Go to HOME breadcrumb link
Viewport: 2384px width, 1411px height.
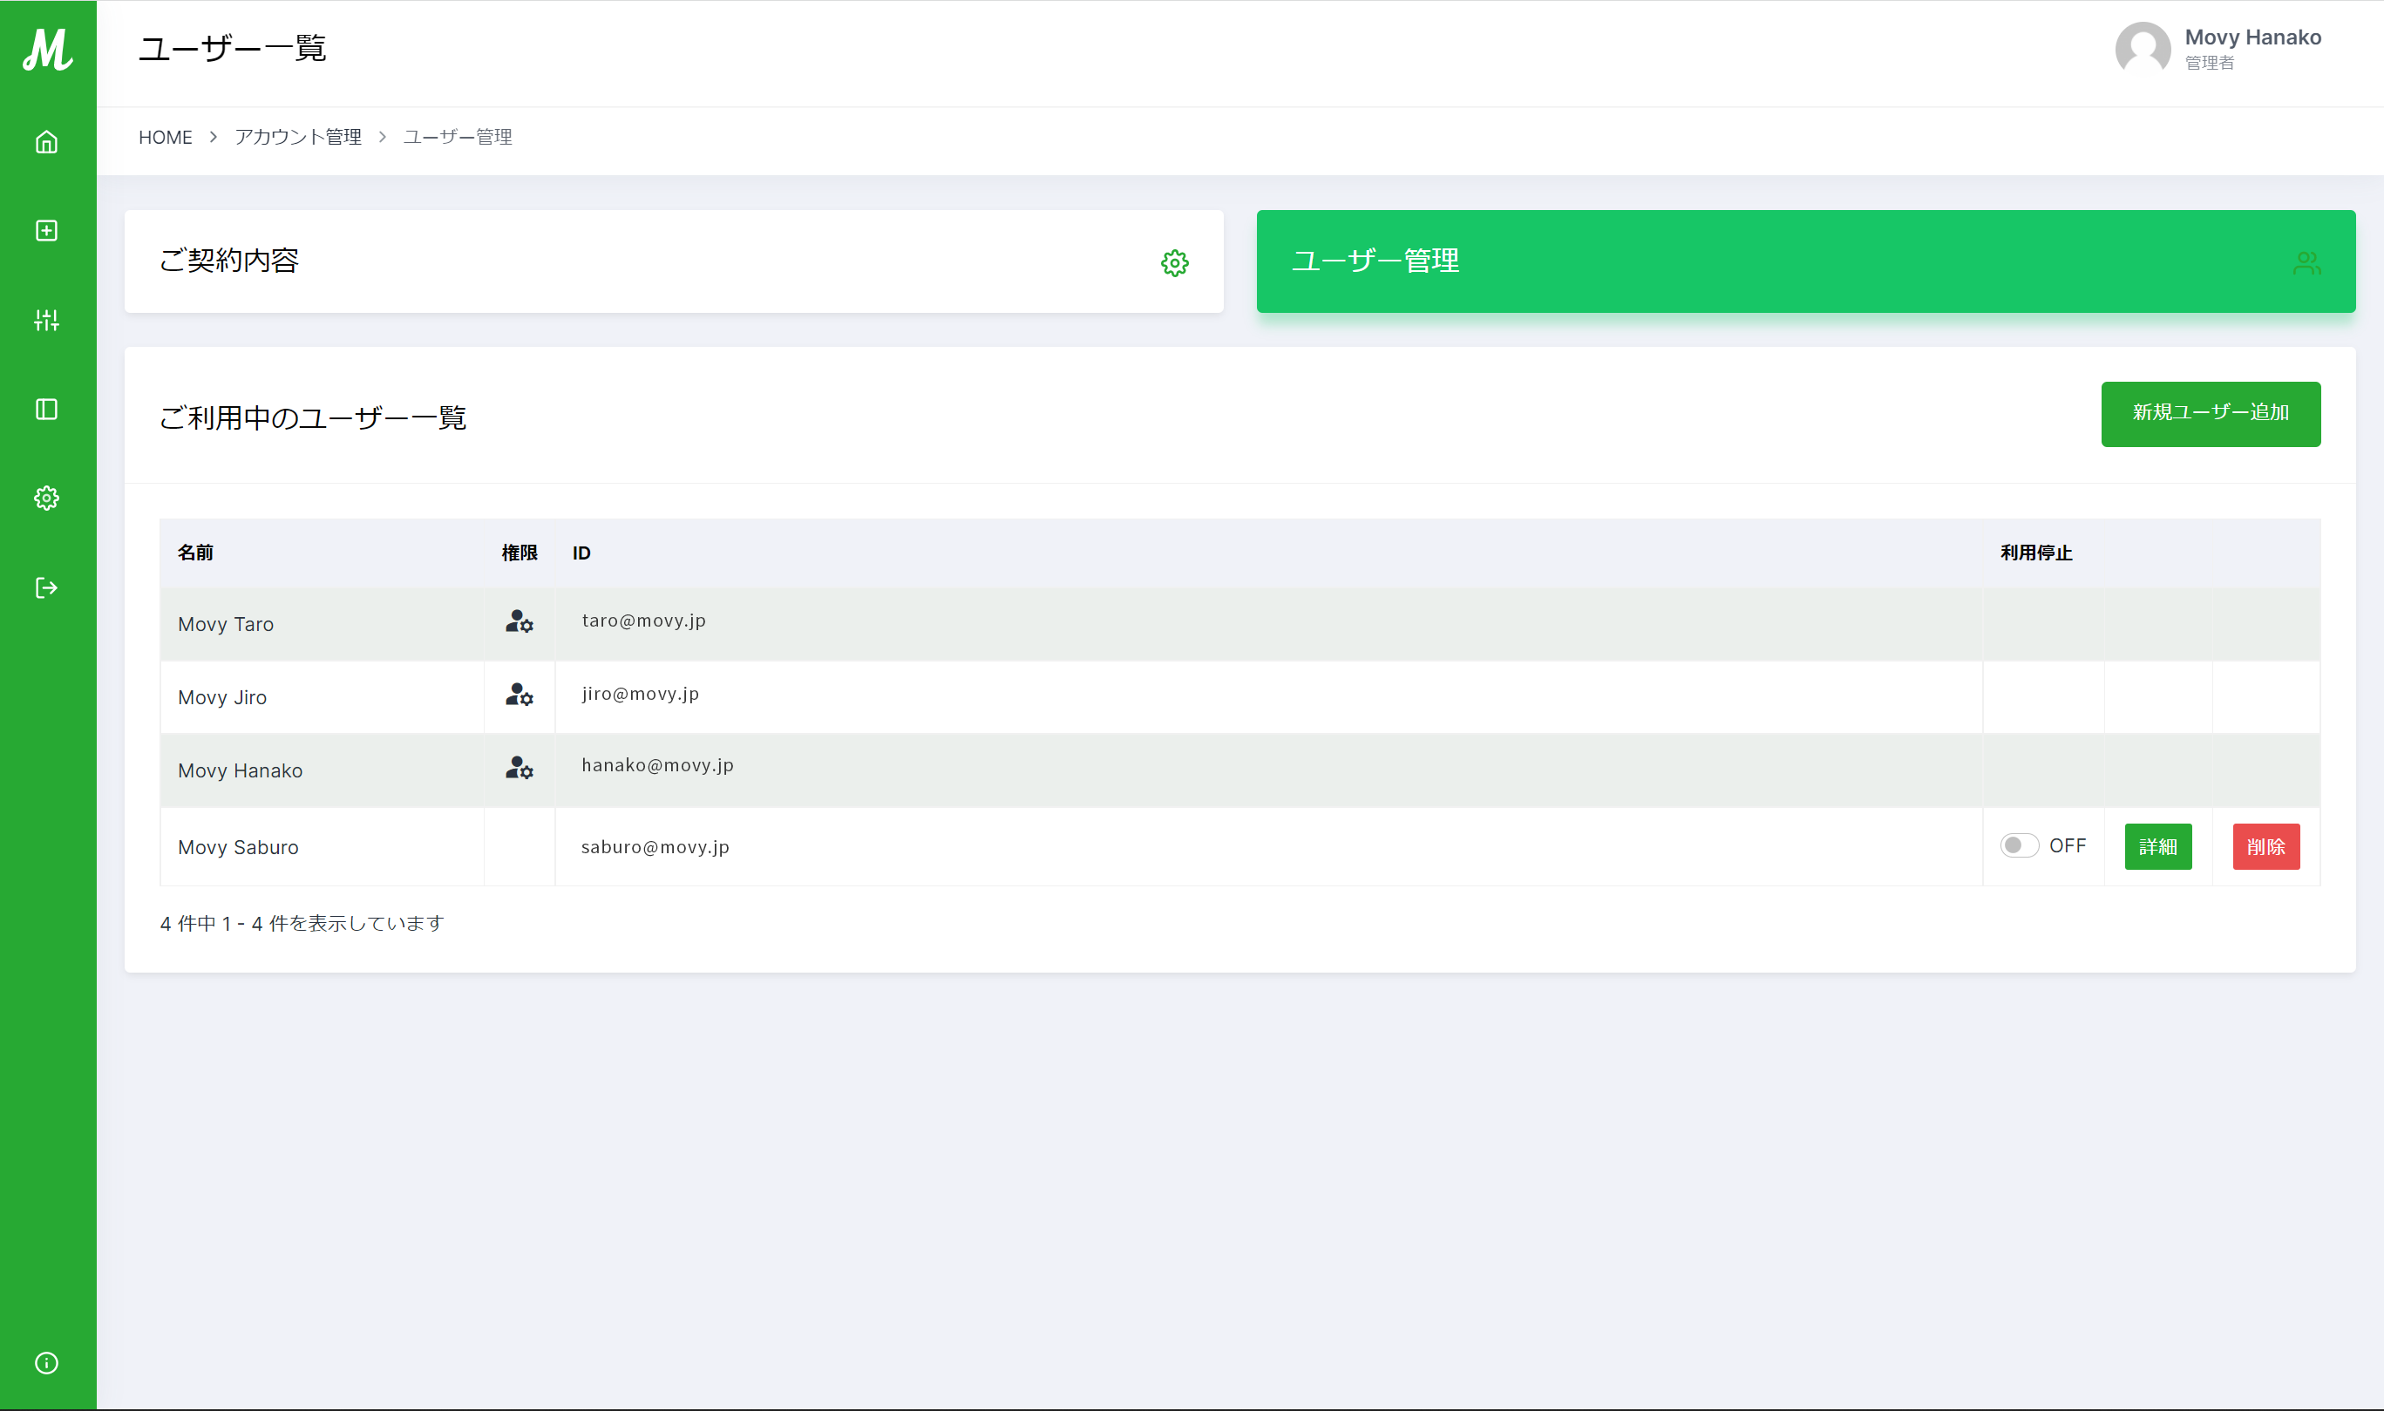coord(166,137)
